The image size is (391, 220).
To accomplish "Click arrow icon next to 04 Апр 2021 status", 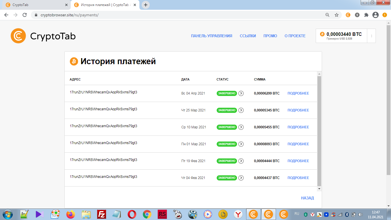I will coord(241,93).
